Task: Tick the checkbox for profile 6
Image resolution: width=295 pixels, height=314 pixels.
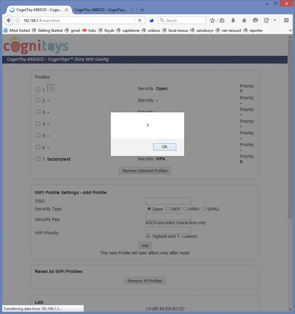Action: point(38,147)
